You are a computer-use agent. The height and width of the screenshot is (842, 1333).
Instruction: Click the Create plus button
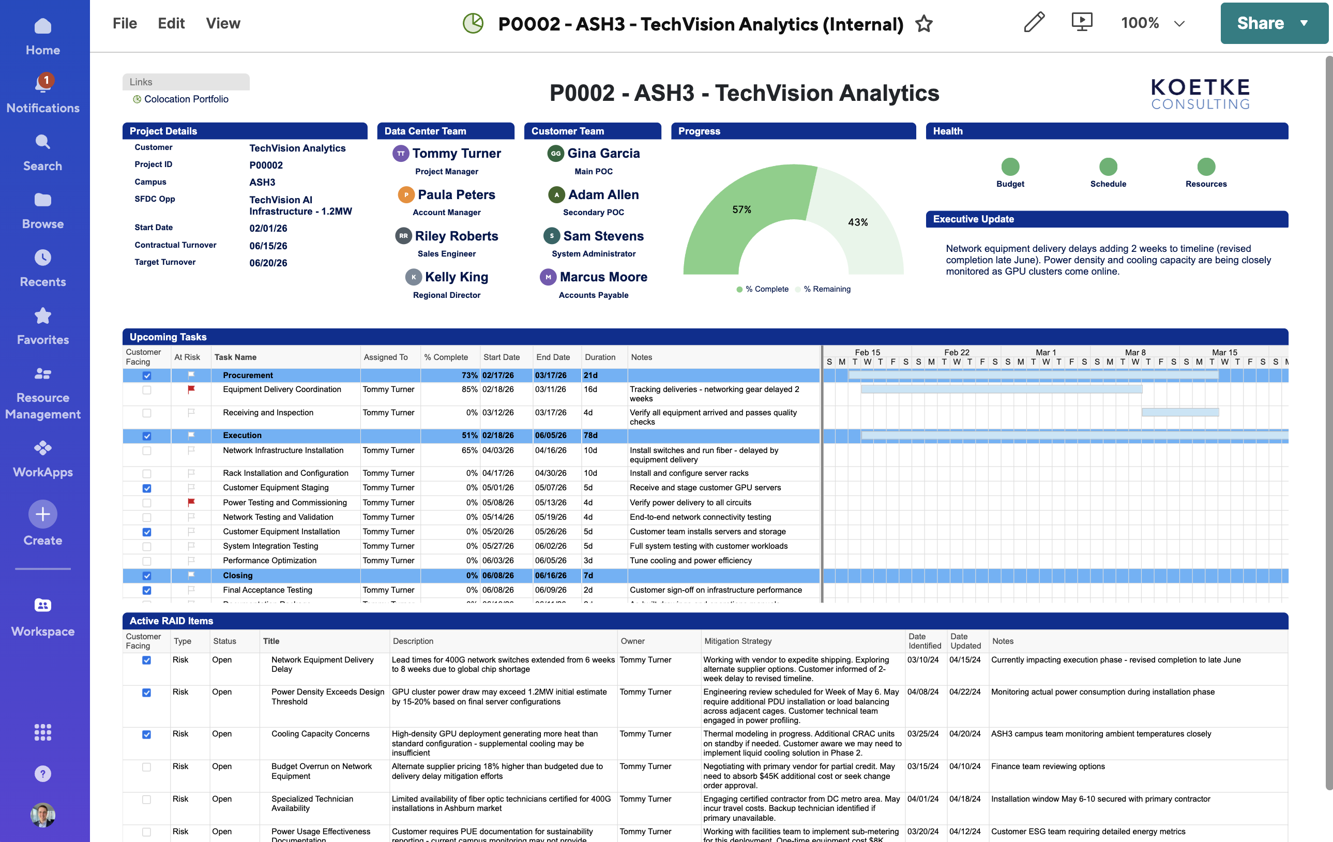pos(42,514)
